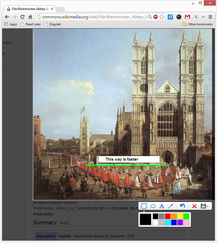Pick the pink color swatch
This screenshot has width=217, height=243.
(186, 222)
